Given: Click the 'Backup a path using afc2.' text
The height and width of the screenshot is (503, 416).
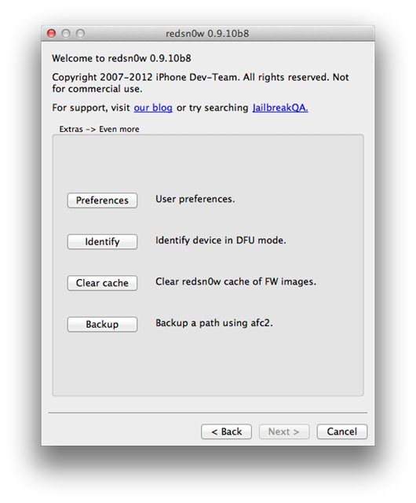Looking at the screenshot, I should pos(214,323).
